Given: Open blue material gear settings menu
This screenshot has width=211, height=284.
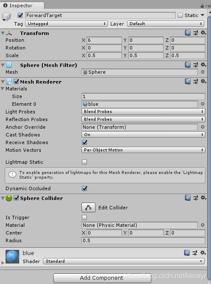Looking at the screenshot, I should coord(203,253).
